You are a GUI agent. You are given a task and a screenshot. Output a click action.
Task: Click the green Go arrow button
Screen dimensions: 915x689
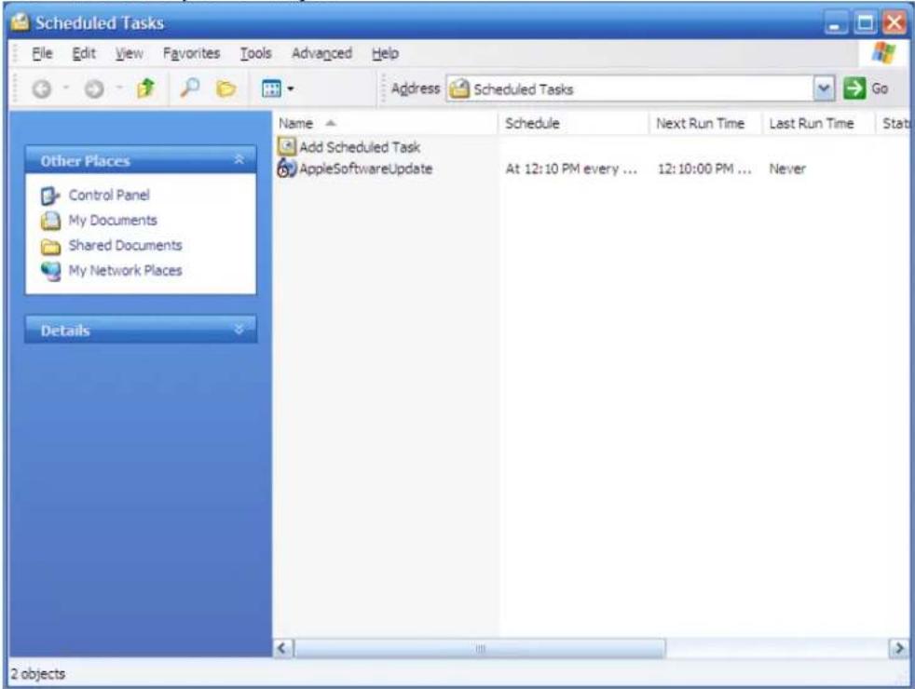[x=854, y=88]
